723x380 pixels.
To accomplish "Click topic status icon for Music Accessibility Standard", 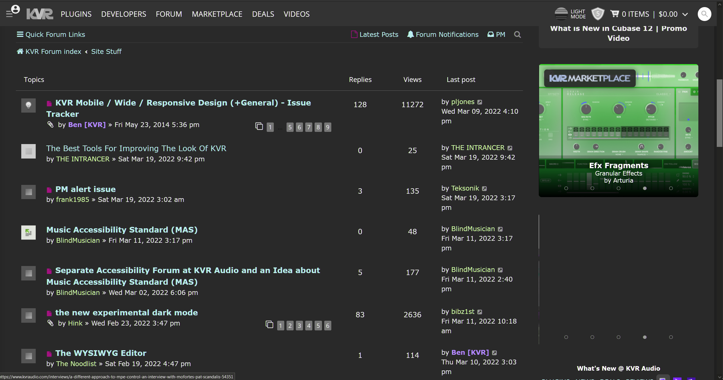I will (x=28, y=233).
